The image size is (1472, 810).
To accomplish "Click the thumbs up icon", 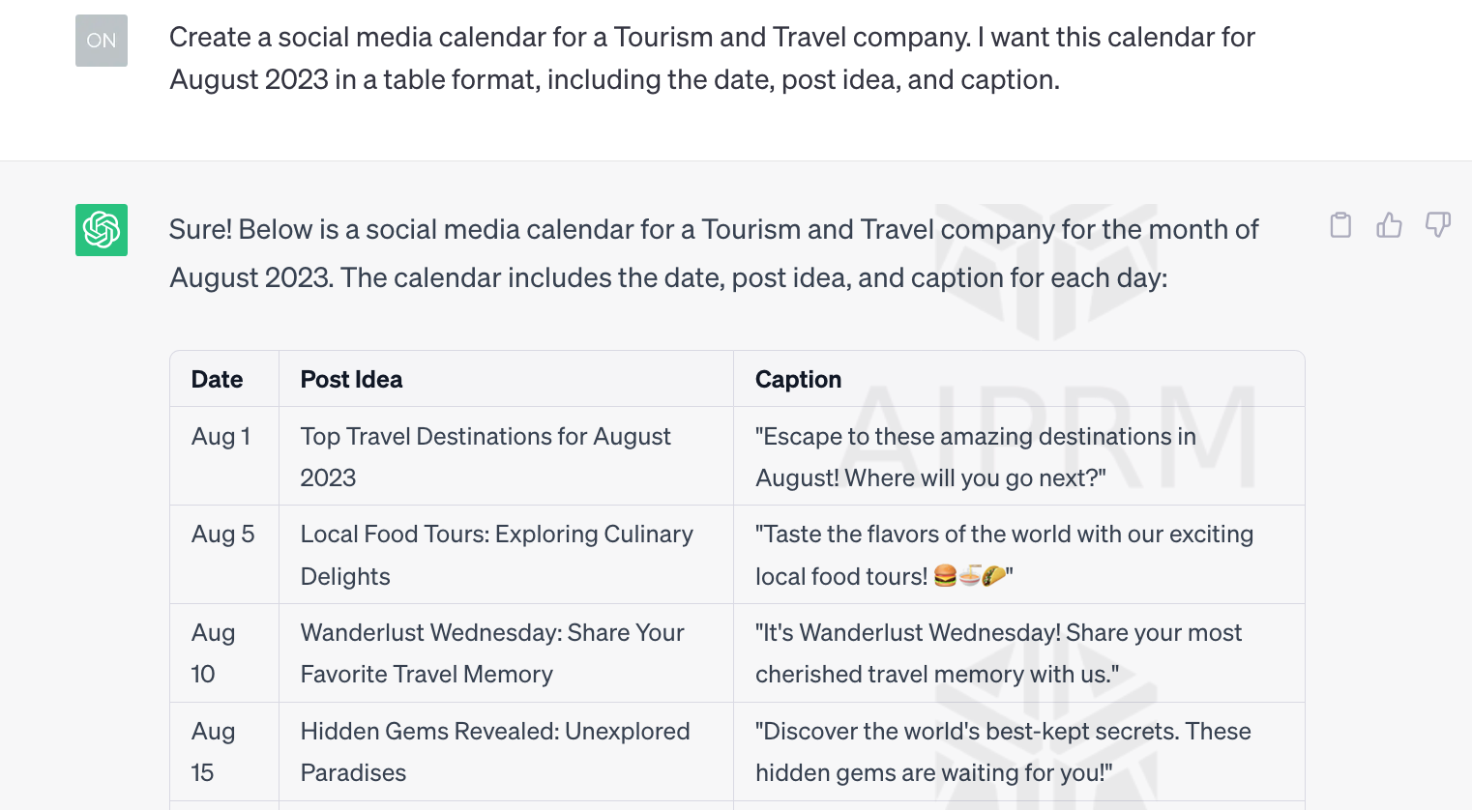I will [x=1389, y=225].
